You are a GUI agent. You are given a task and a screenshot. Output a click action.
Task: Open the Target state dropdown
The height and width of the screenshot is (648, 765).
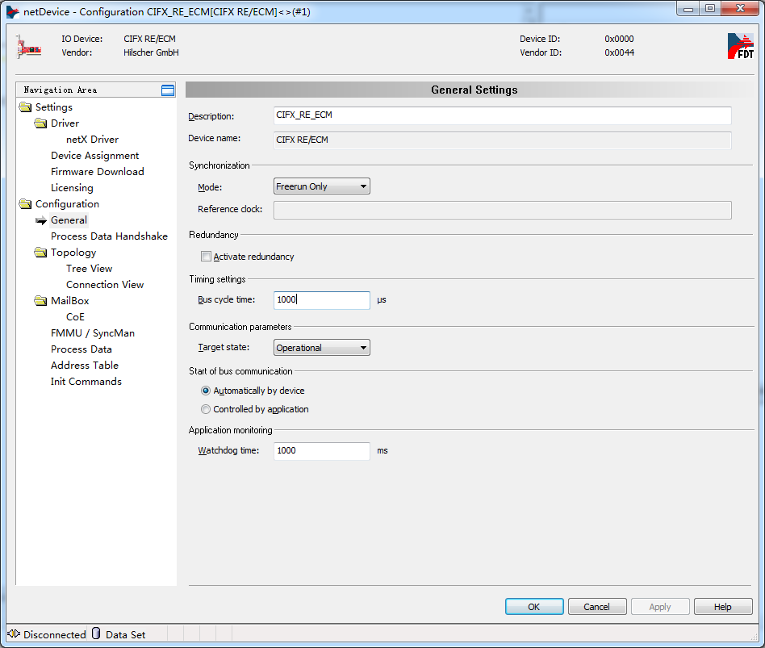coord(321,348)
